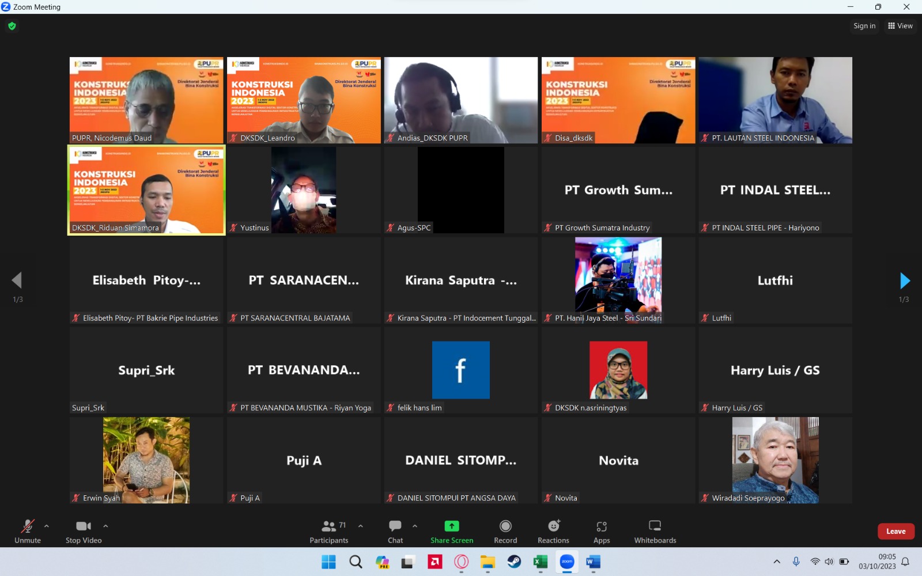Open Word from taskbar
Viewport: 922px width, 576px height.
(x=594, y=562)
